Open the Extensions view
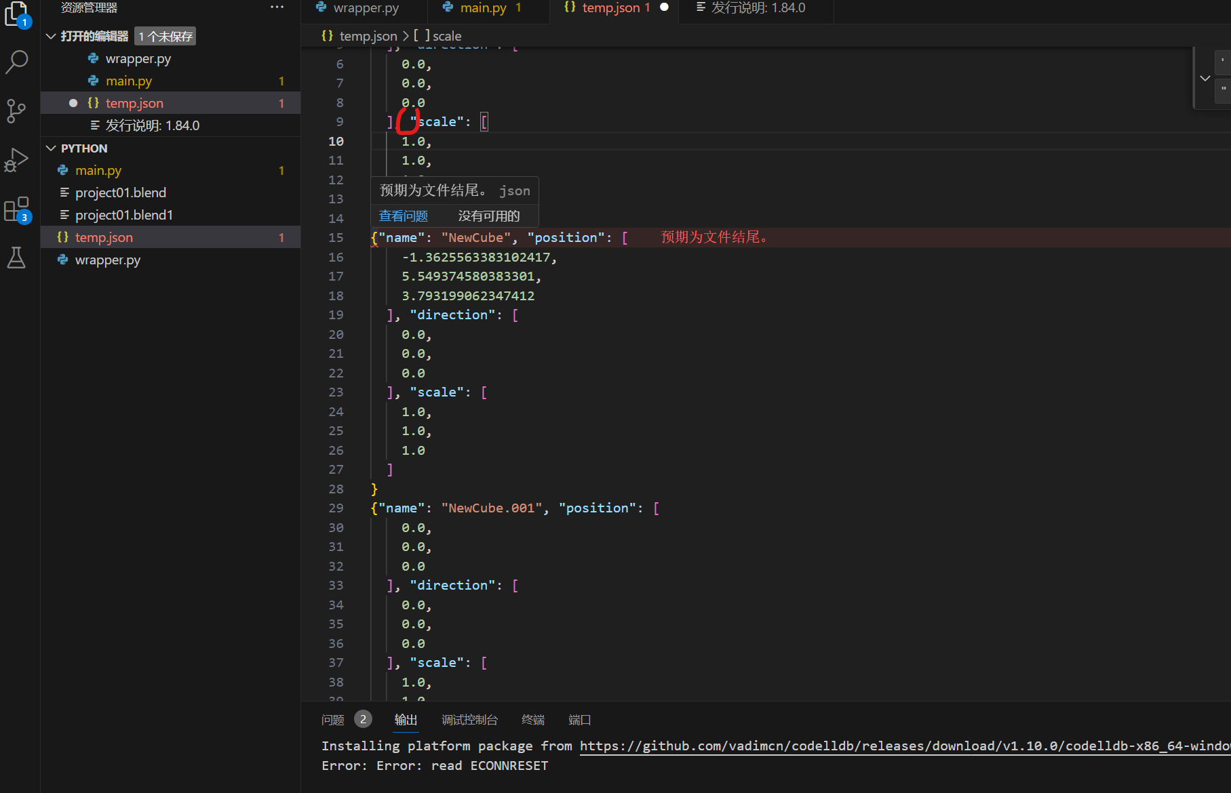1231x793 pixels. tap(16, 209)
